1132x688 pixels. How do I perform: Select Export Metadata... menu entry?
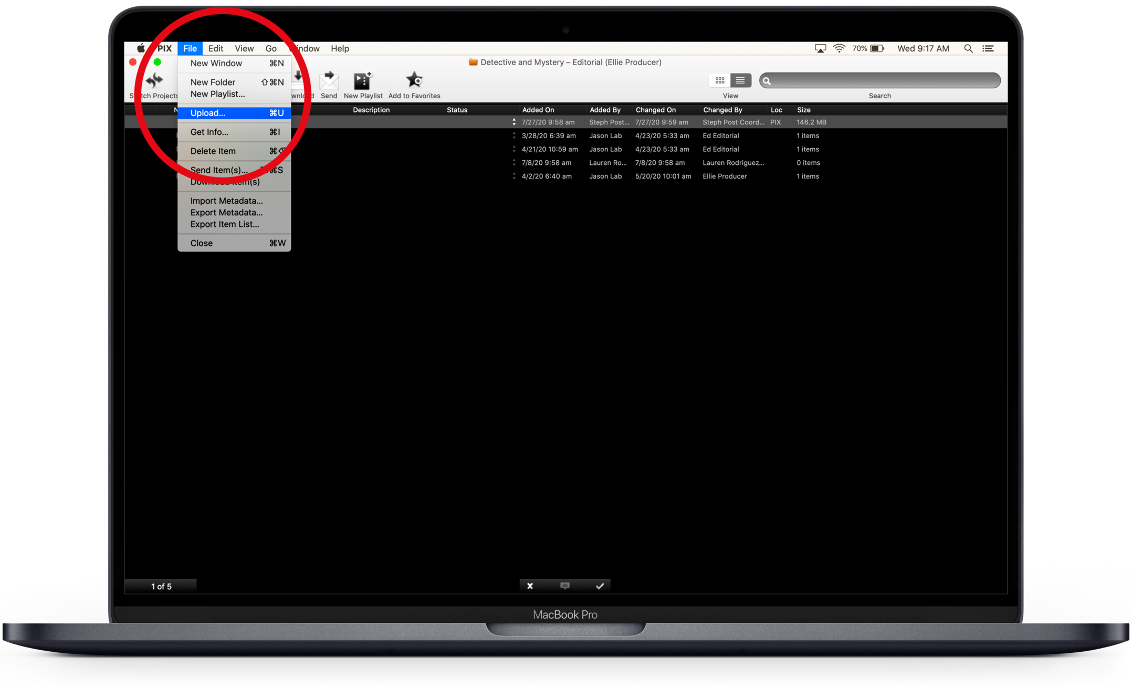click(x=226, y=212)
